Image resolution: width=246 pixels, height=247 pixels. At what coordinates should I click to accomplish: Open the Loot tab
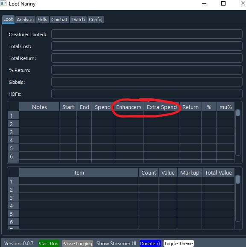coord(8,19)
